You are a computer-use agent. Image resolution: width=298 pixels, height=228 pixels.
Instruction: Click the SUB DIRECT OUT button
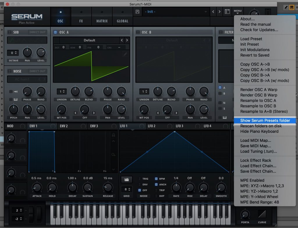coord(38,32)
